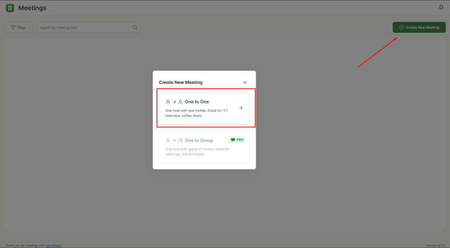Click the Version 6.7.2 text

pyautogui.click(x=435, y=245)
